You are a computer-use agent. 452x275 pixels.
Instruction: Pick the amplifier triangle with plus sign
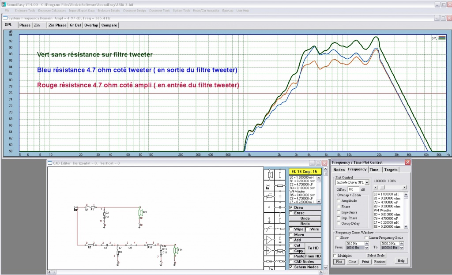tap(269, 250)
